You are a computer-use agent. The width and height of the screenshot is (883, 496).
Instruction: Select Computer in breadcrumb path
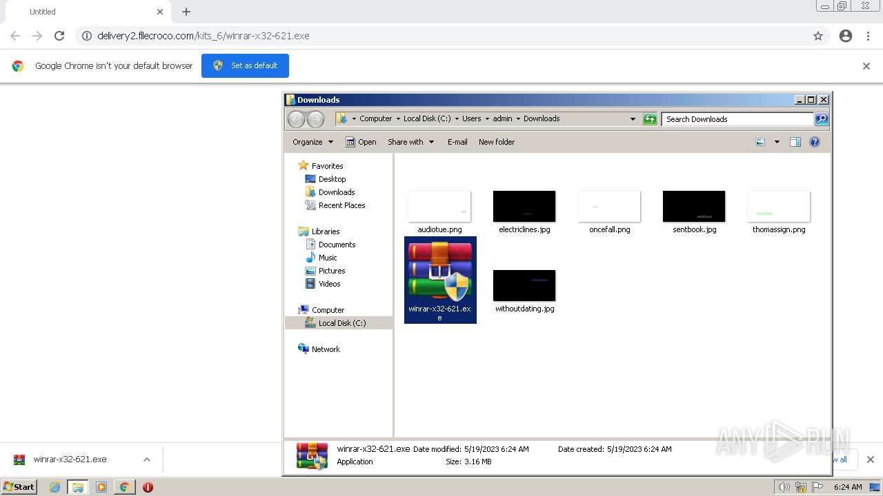click(375, 118)
